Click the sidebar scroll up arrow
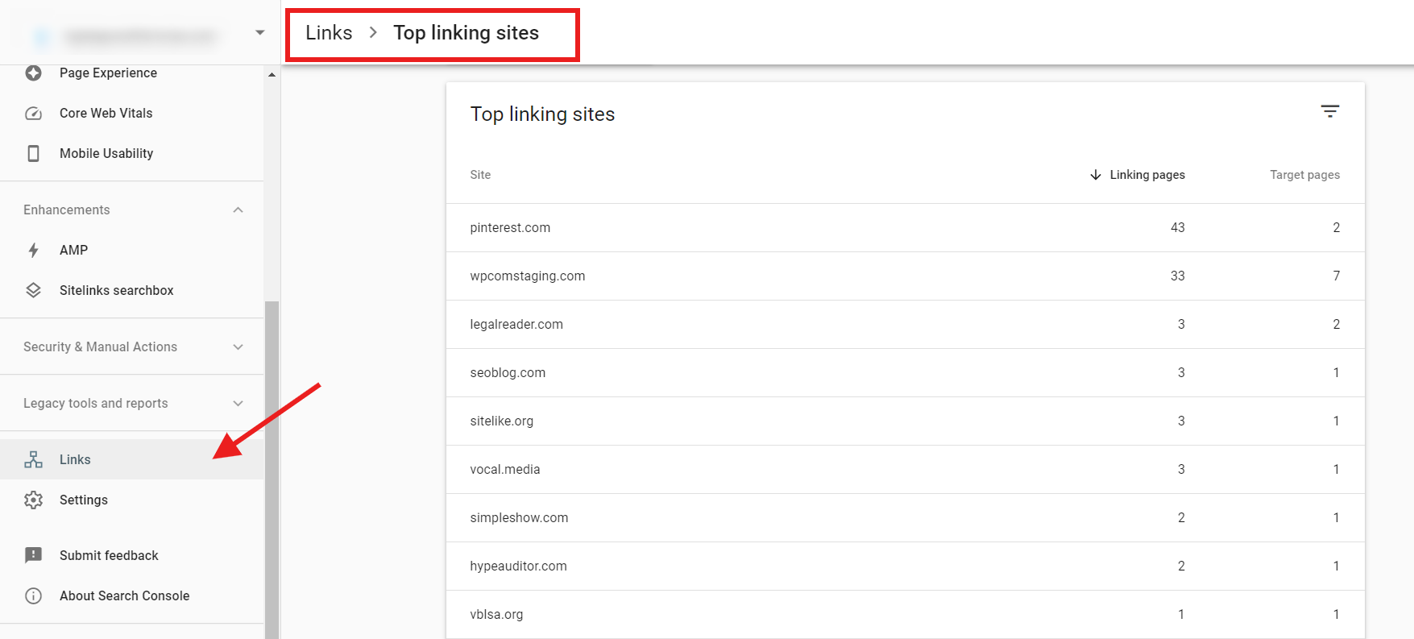 click(272, 74)
